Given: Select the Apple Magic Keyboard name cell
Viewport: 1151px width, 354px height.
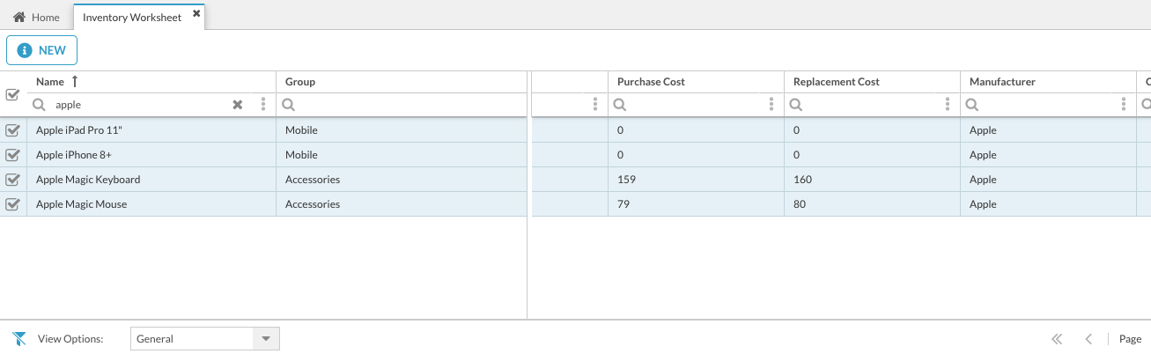Looking at the screenshot, I should coord(151,180).
